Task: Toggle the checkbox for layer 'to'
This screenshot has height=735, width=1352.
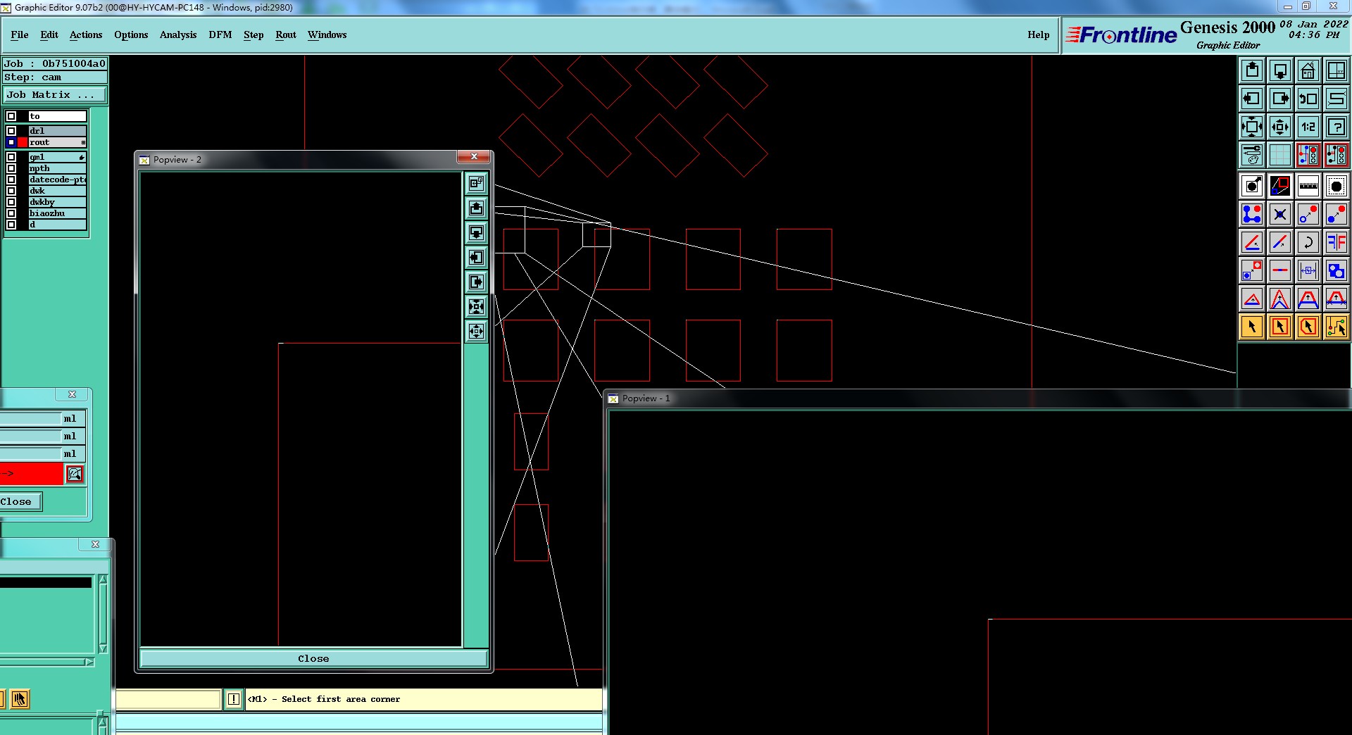Action: 11,116
